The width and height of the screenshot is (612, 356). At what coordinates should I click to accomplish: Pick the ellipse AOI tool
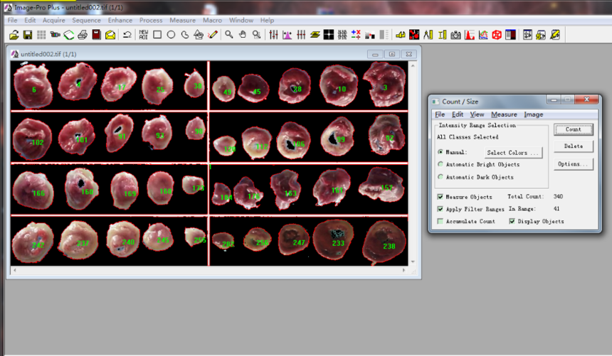click(171, 34)
